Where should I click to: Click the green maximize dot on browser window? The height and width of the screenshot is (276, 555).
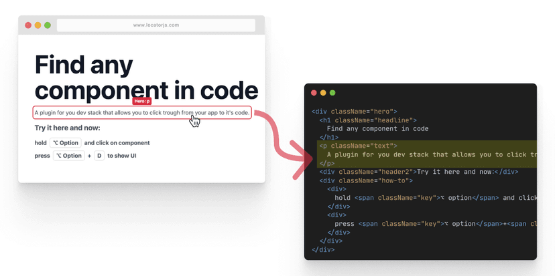pyautogui.click(x=48, y=25)
